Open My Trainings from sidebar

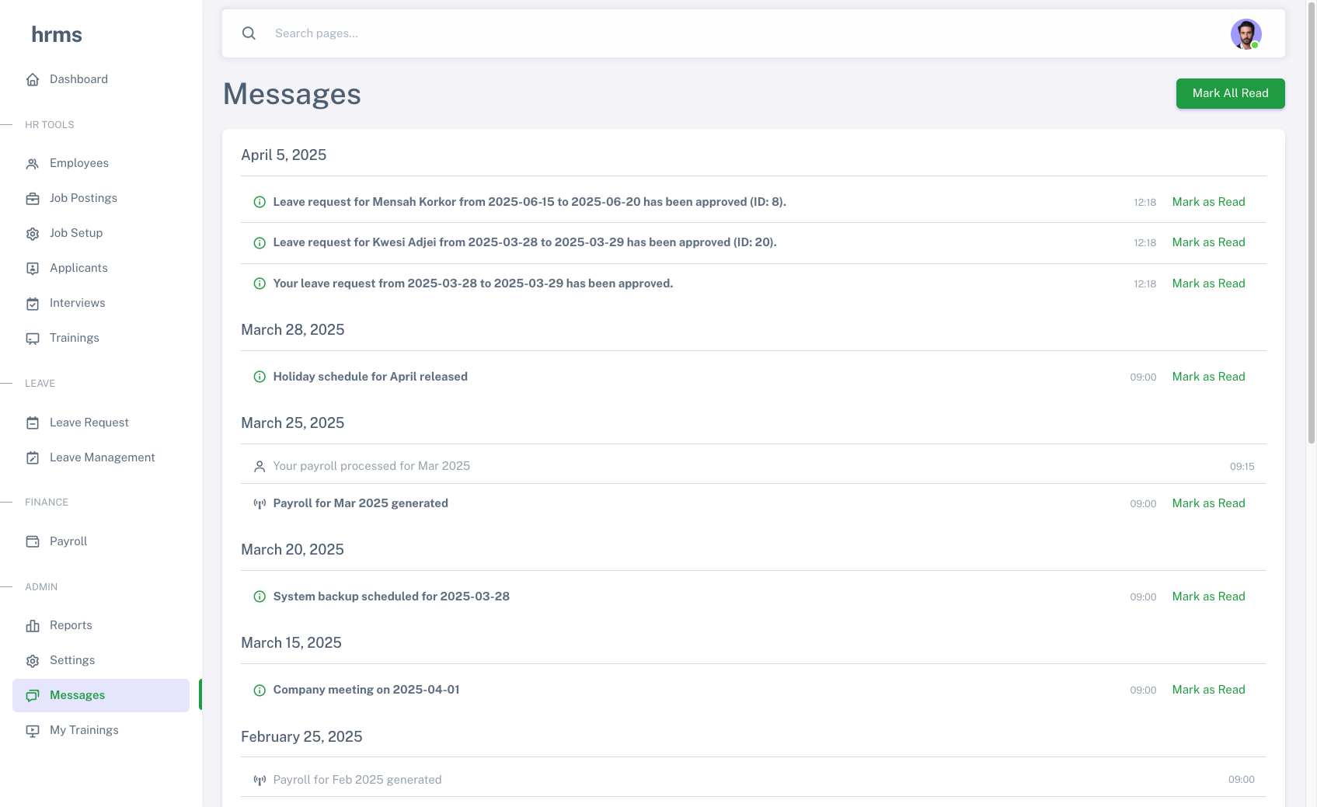84,730
